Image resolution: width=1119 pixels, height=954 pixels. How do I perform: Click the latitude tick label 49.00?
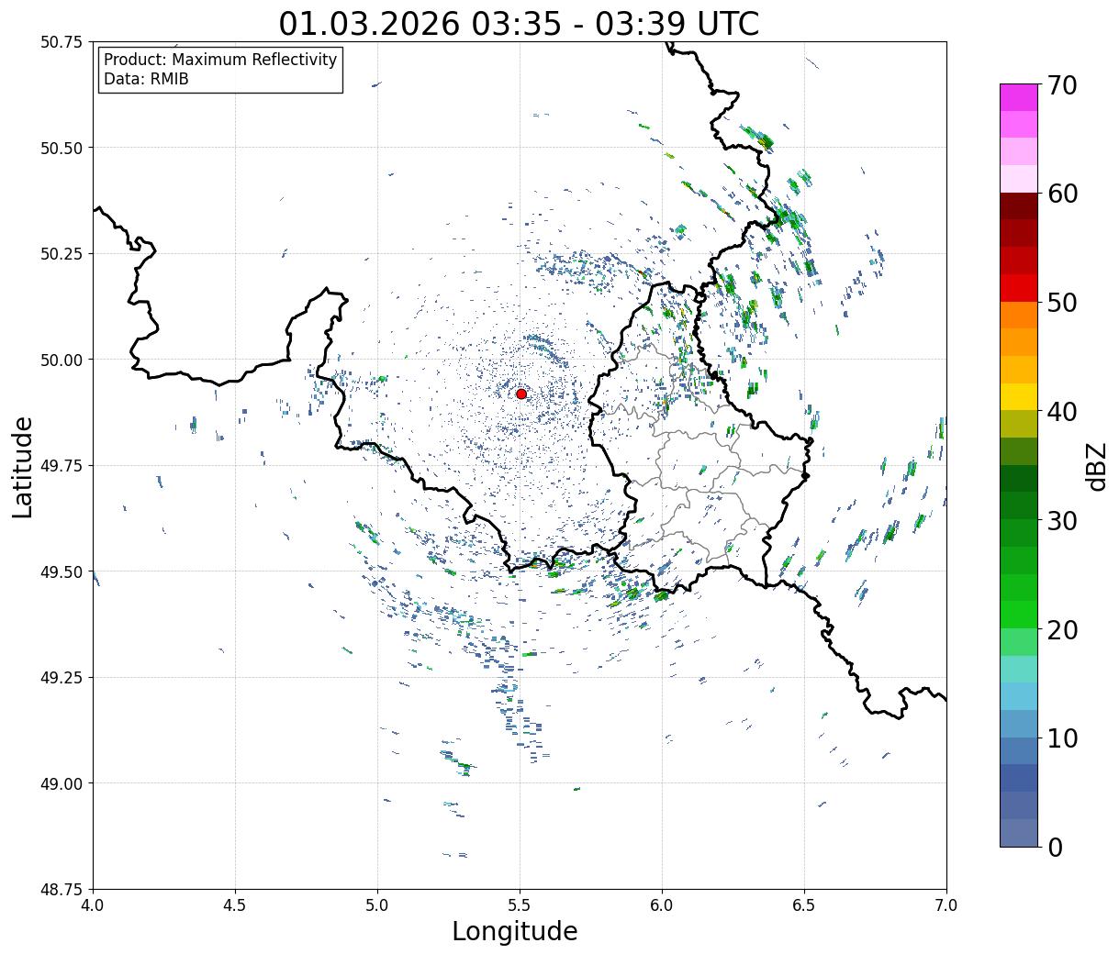pos(62,783)
